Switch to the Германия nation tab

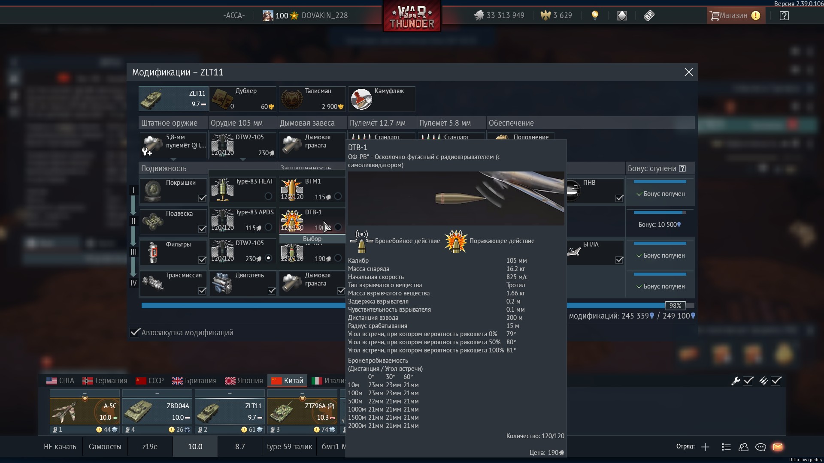click(x=105, y=381)
